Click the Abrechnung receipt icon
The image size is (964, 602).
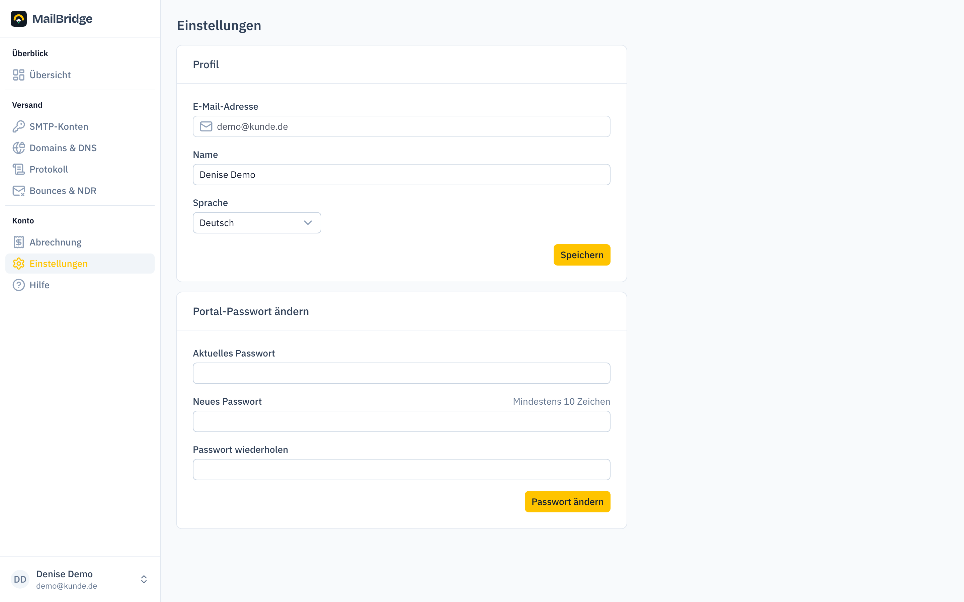coord(19,242)
